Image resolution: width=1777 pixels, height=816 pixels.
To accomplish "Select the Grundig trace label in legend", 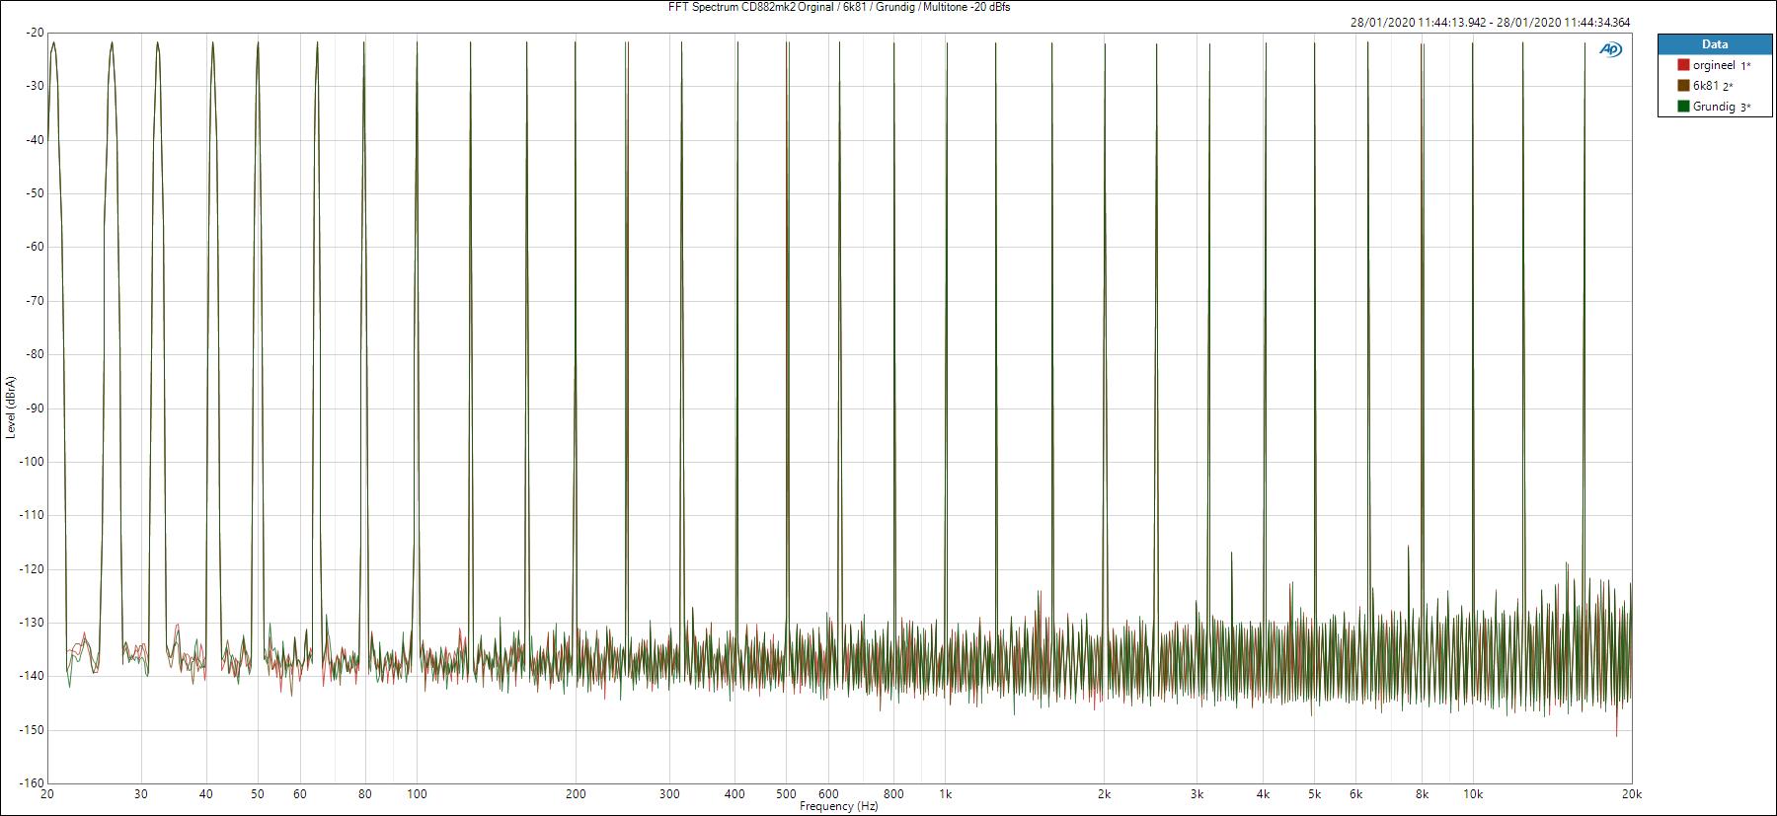I will [1714, 107].
